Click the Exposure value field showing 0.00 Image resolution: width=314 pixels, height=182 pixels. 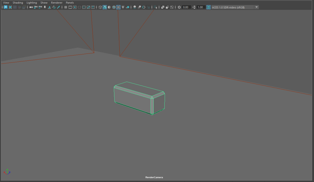(x=186, y=7)
